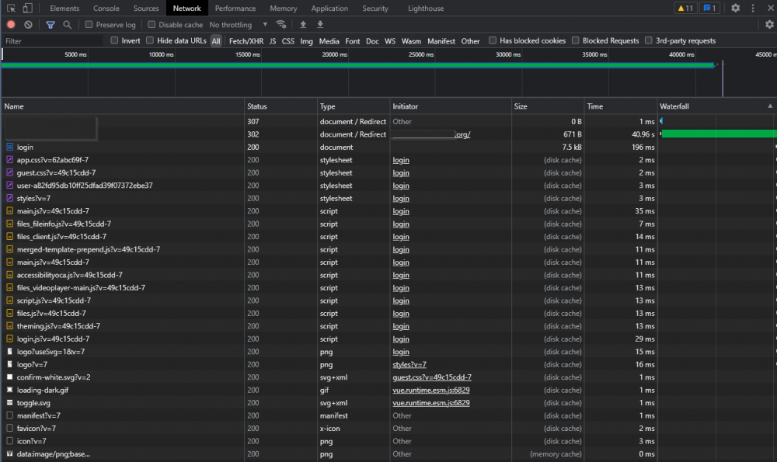Click the Filter text input field
Viewport: 777px width, 462px height.
tap(53, 41)
